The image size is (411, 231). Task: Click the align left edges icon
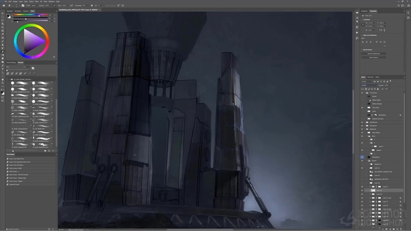[363, 42]
